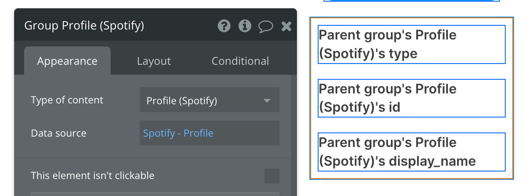Viewport: 524px width, 196px height.
Task: Open the Type of content dropdown
Action: 209,100
